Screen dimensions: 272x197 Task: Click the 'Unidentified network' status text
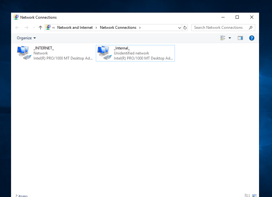[x=131, y=53]
